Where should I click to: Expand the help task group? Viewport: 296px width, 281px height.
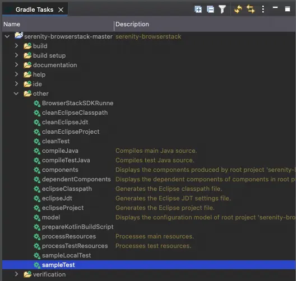(16, 74)
